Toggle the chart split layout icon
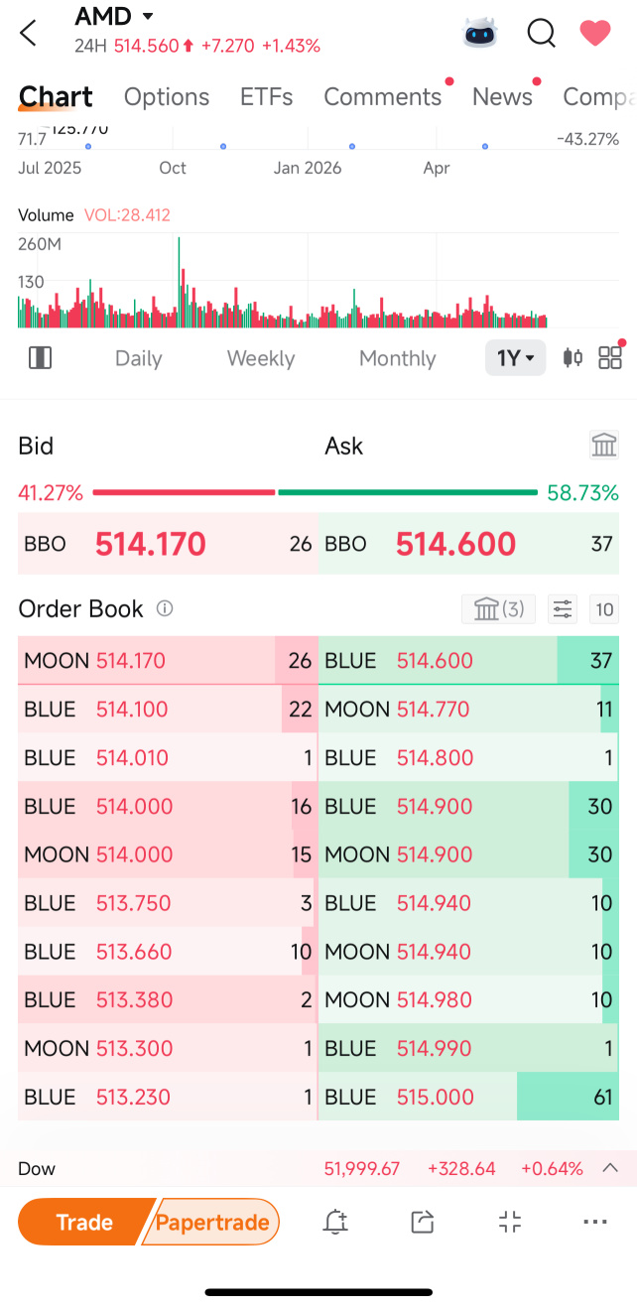637x1308 pixels. point(41,358)
